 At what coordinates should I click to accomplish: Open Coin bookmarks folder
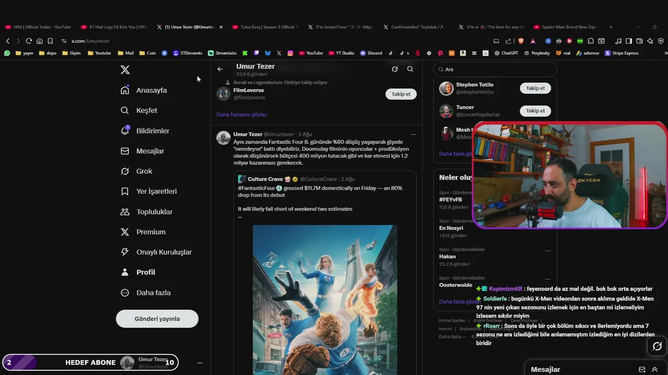pyautogui.click(x=148, y=53)
